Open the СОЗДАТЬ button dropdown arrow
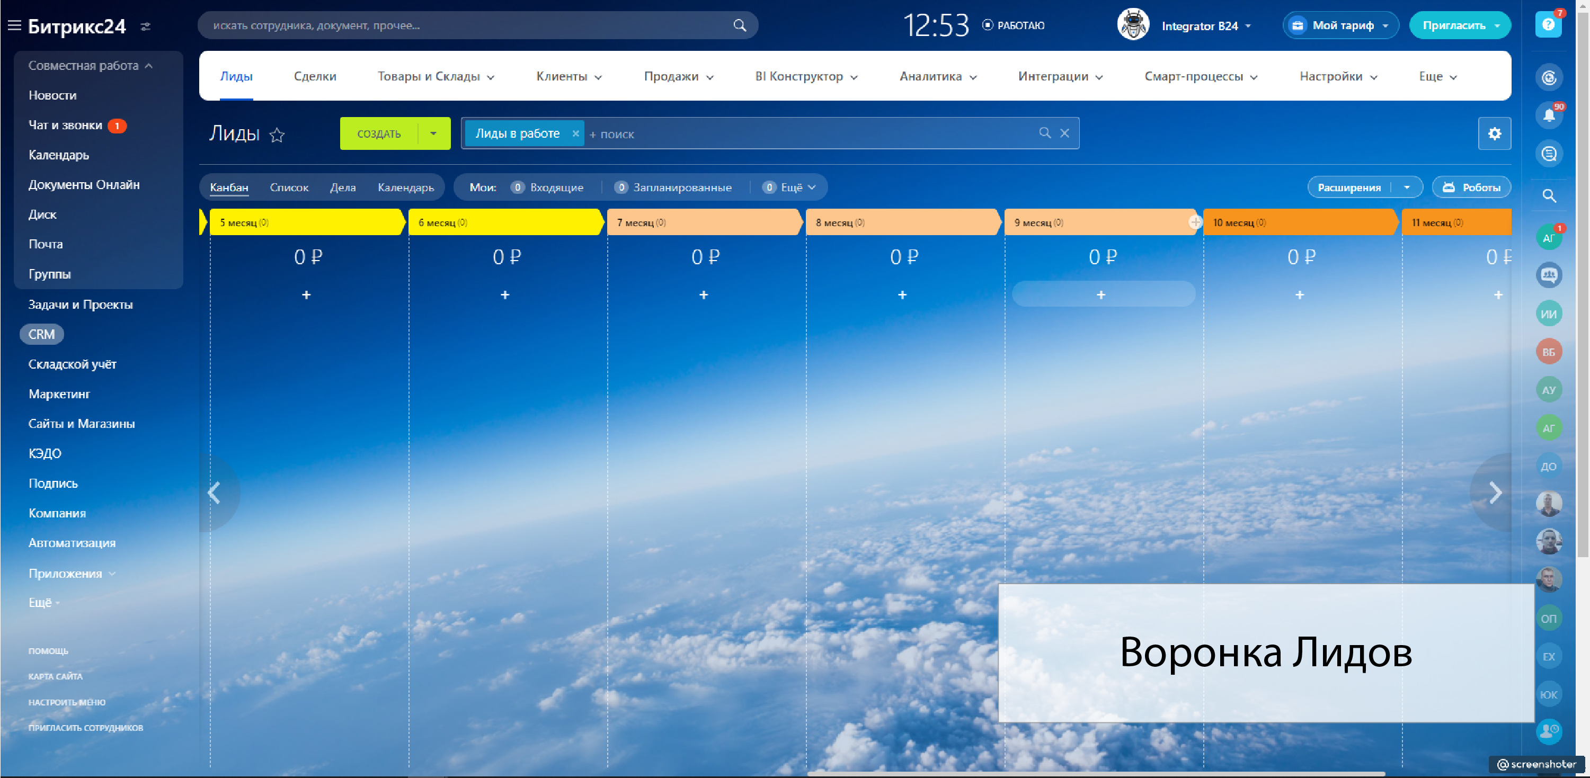Image resolution: width=1590 pixels, height=778 pixels. 433,133
